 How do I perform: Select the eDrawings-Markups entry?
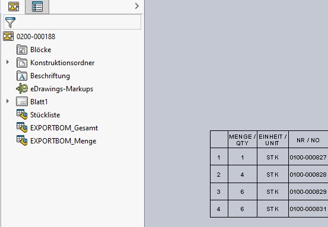62,89
